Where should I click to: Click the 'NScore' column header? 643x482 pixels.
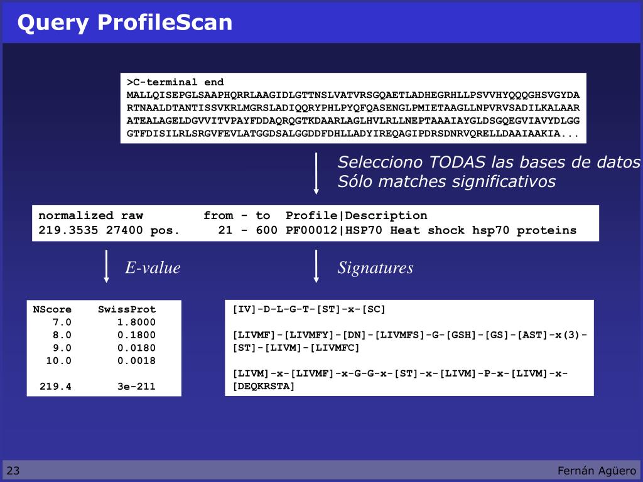52,309
